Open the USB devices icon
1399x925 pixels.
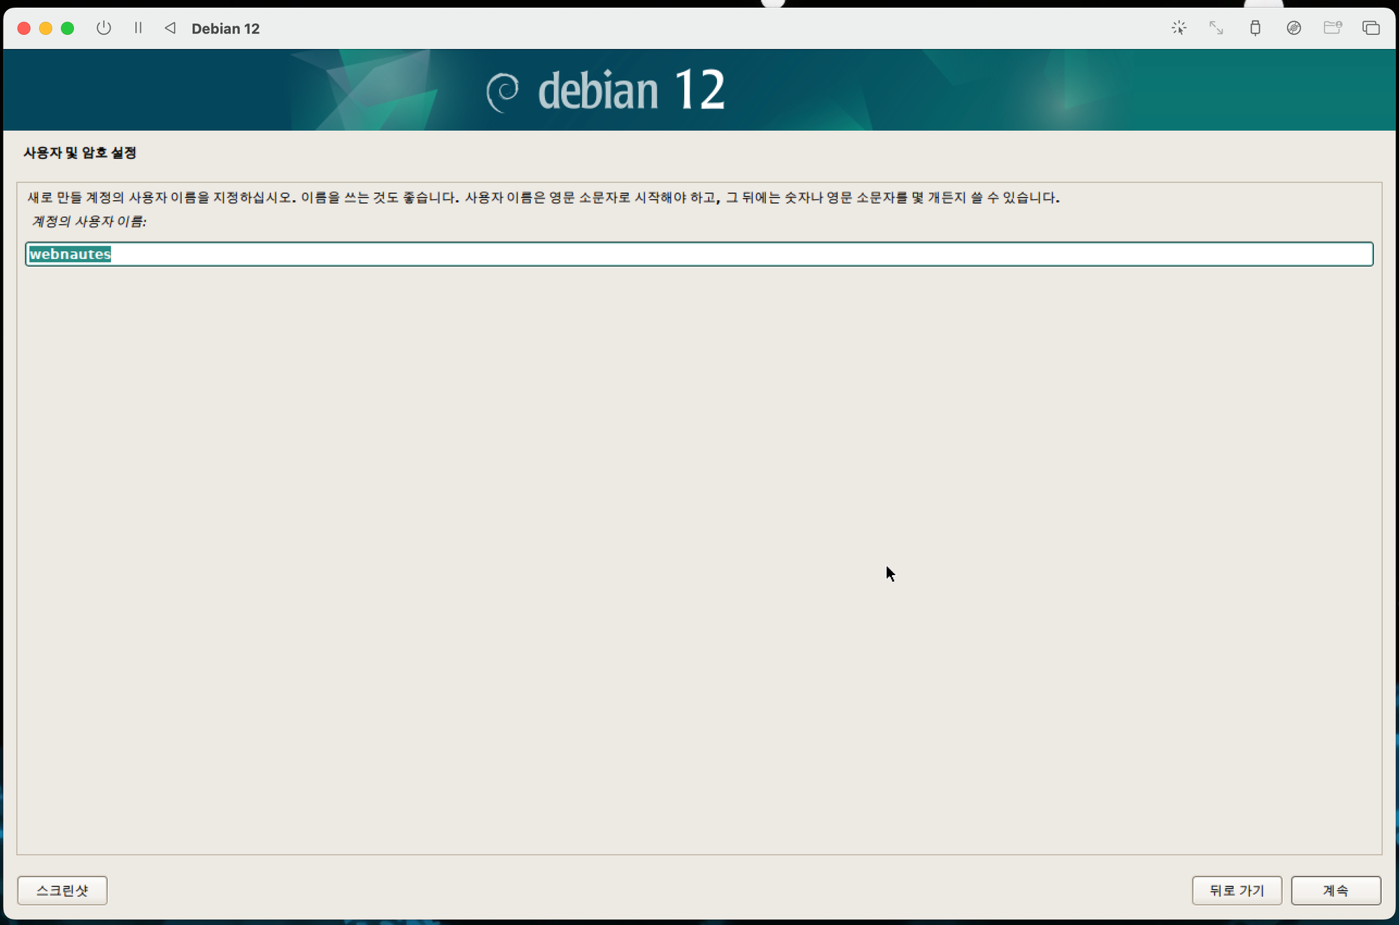1255,28
